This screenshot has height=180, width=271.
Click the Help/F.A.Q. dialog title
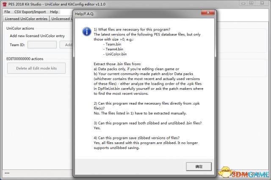pyautogui.click(x=84, y=14)
